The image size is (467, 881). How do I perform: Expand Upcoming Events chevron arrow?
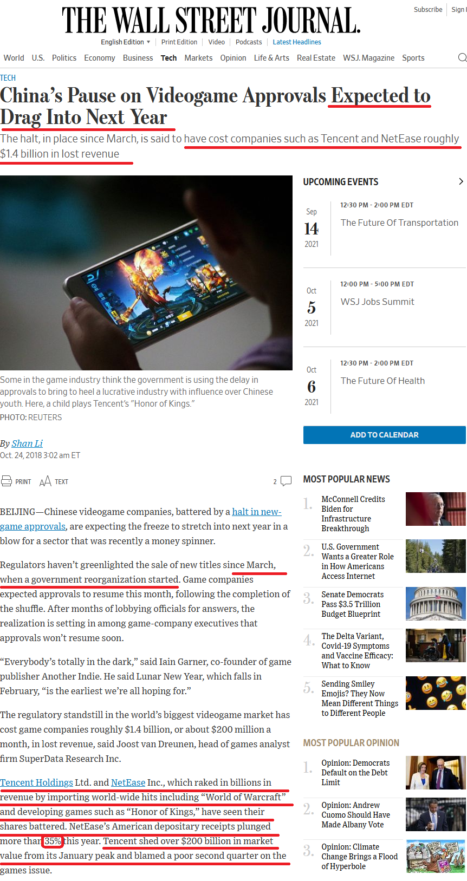coord(461,181)
